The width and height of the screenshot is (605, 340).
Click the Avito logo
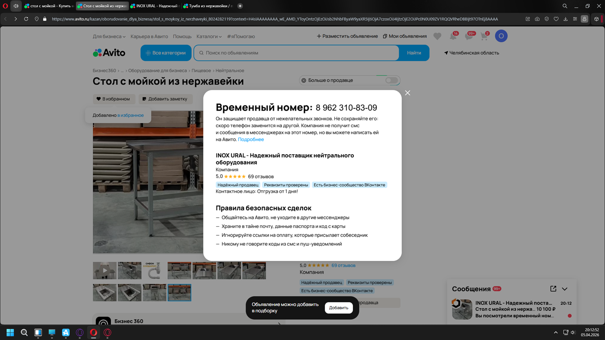109,53
